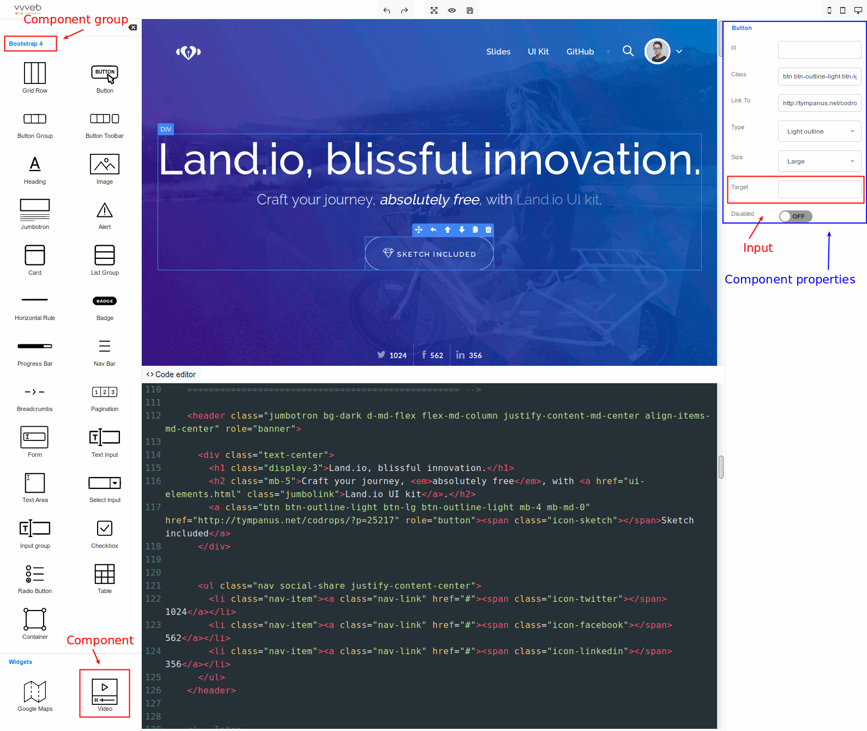Image resolution: width=867 pixels, height=731 pixels.
Task: Select the Alert component
Action: [105, 215]
